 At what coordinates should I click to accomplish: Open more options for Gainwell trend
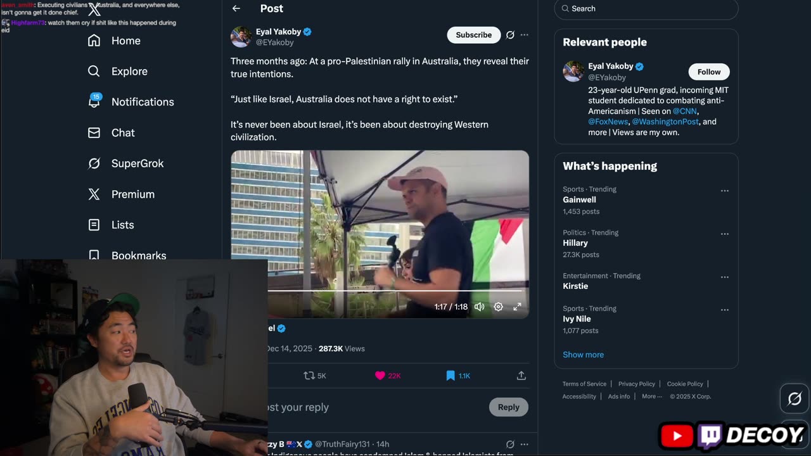(724, 191)
